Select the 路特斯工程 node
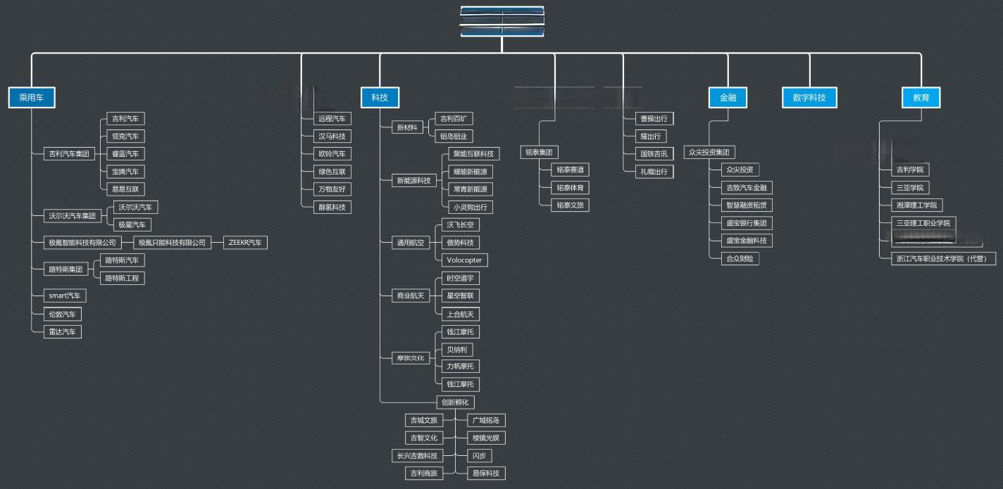 [x=123, y=278]
